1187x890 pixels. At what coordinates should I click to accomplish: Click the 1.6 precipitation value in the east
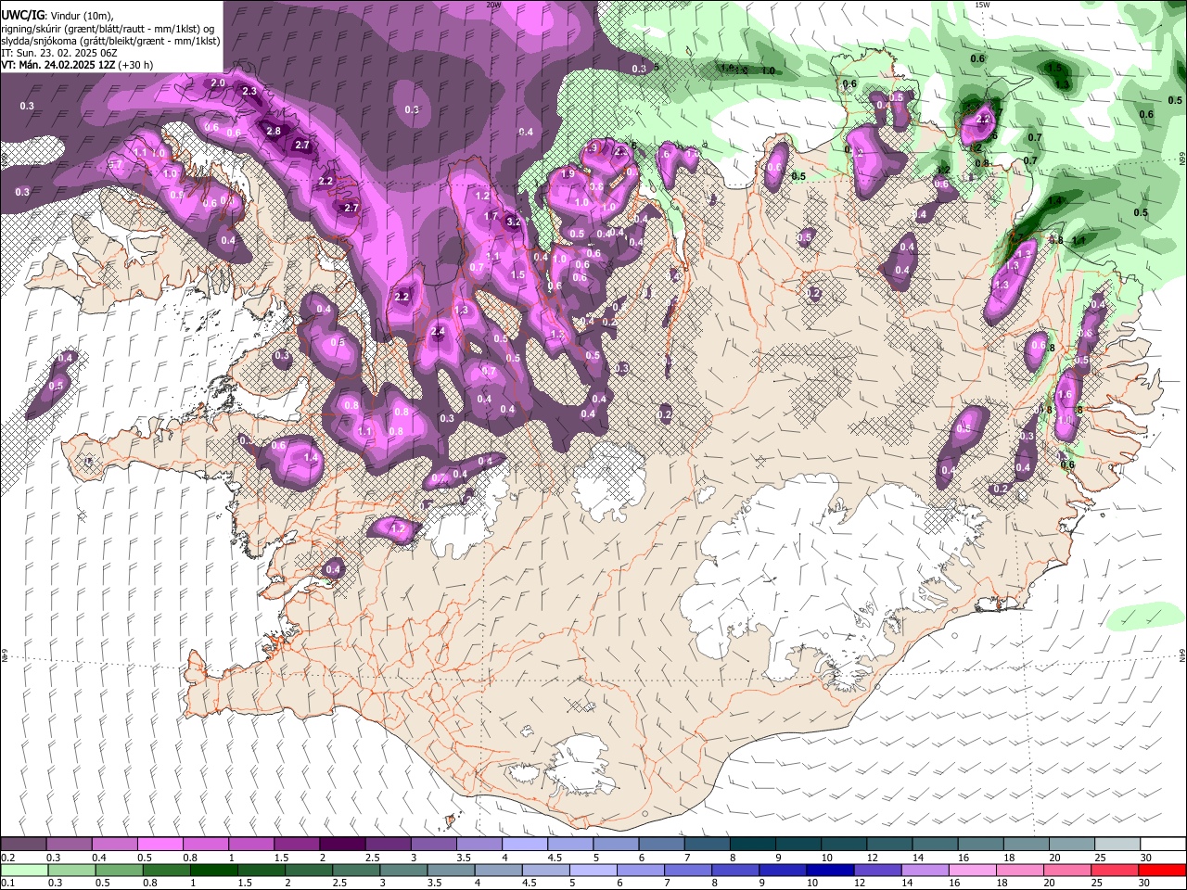[1065, 394]
